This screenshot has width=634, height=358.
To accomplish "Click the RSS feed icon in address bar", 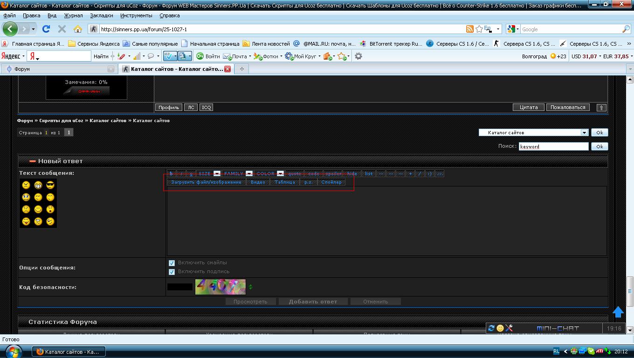I will [x=470, y=29].
